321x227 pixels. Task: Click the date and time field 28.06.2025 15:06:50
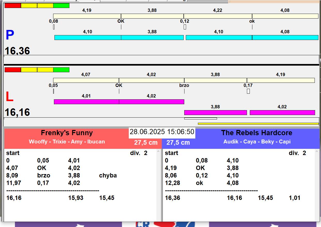(x=162, y=132)
